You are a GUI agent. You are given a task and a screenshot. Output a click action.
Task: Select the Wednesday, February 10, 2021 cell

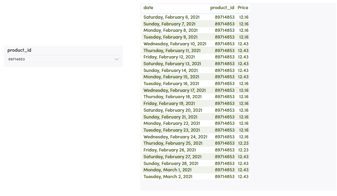(x=175, y=44)
